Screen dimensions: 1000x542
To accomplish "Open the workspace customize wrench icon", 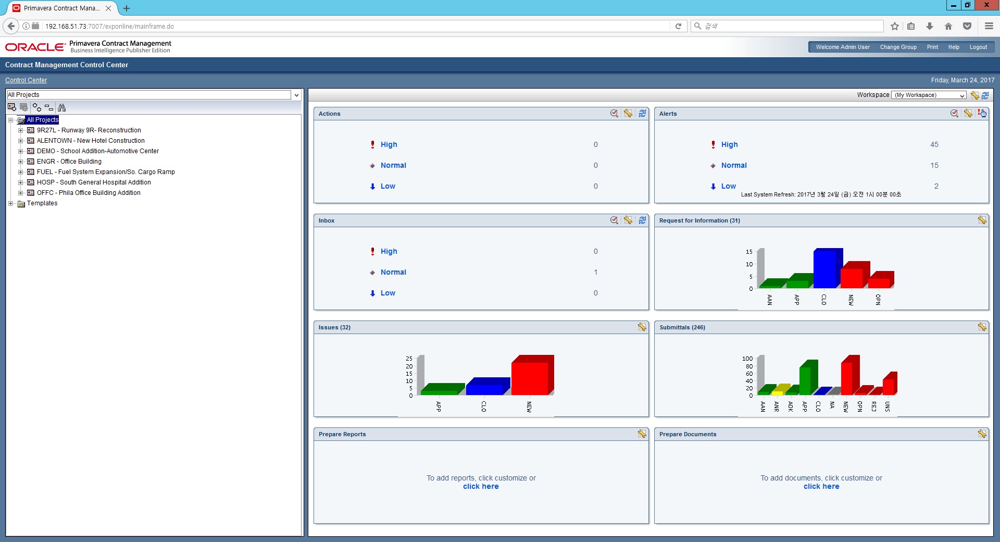I will coord(974,95).
